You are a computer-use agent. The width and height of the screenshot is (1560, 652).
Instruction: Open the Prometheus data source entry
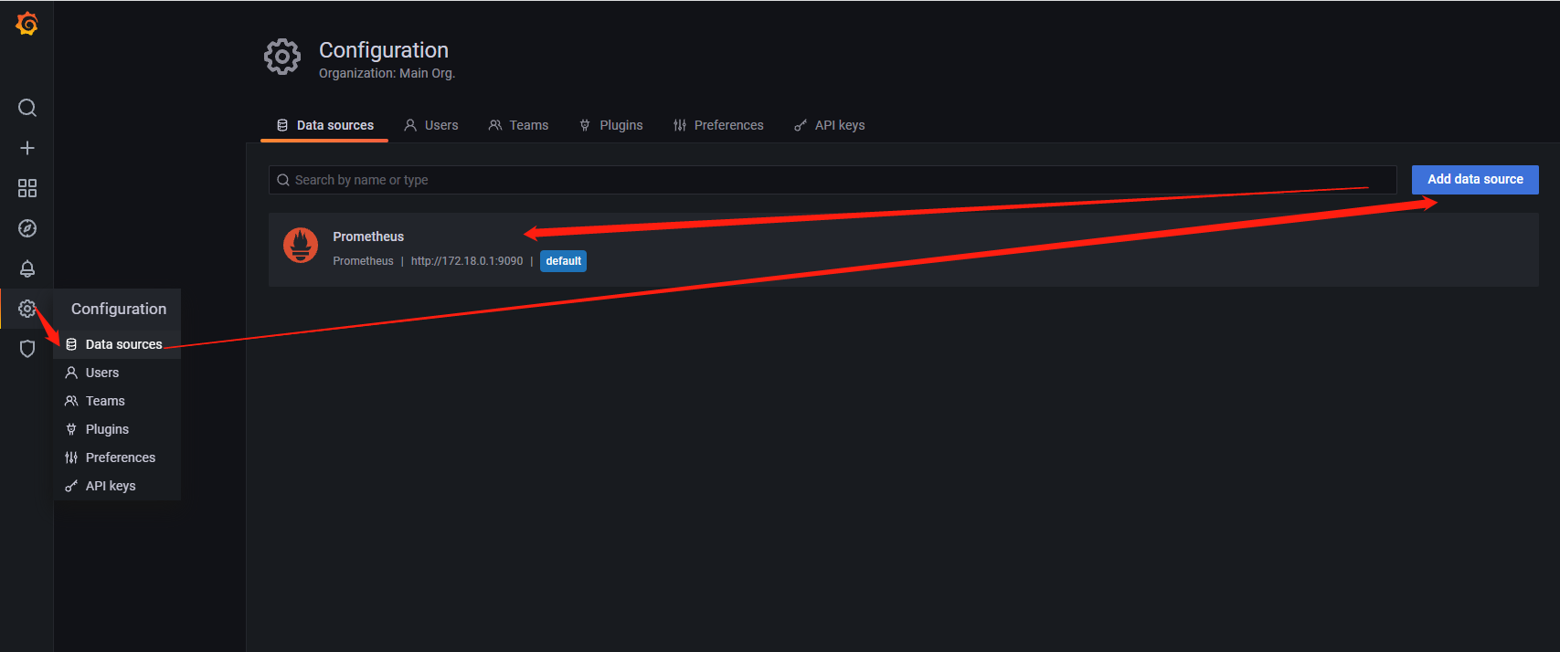(x=904, y=249)
